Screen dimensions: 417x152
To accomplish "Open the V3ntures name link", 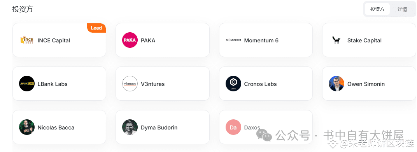I will tap(152, 84).
